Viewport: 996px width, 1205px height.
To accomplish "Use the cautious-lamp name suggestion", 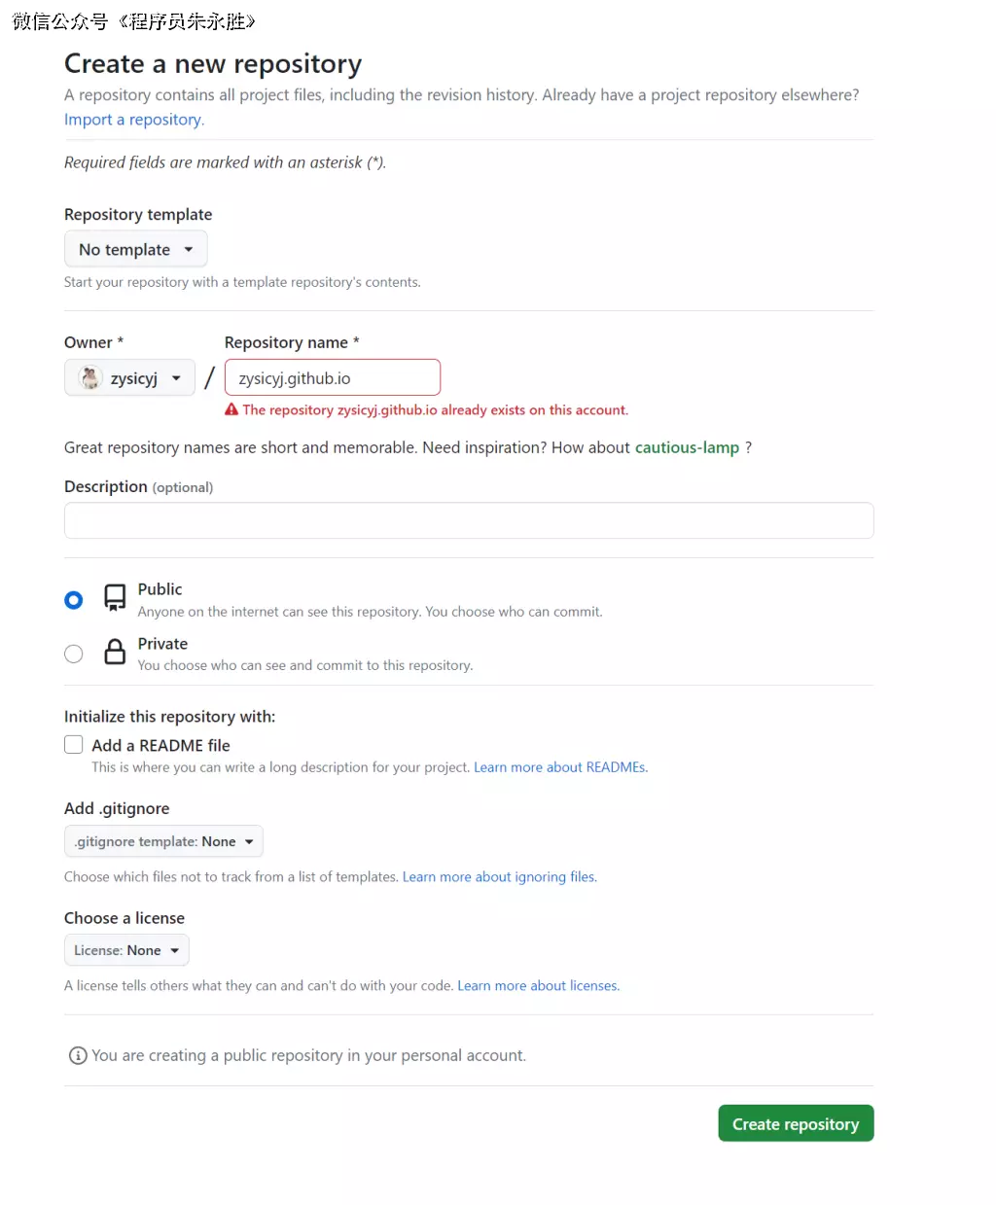I will 687,447.
